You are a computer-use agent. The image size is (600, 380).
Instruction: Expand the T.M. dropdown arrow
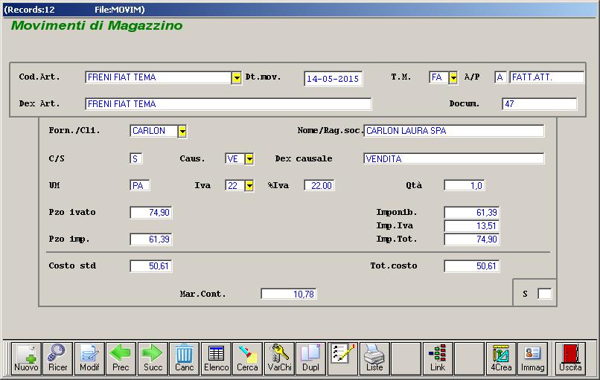point(453,78)
